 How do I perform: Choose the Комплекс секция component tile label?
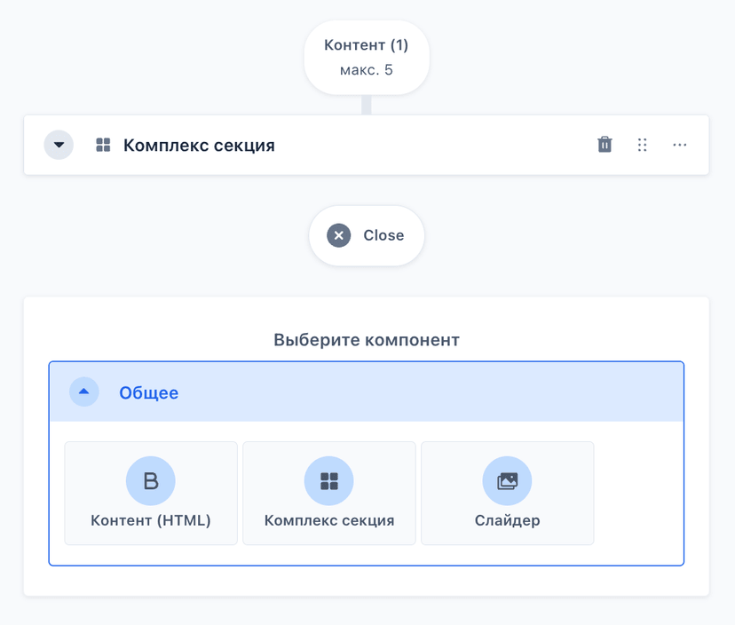tap(329, 520)
